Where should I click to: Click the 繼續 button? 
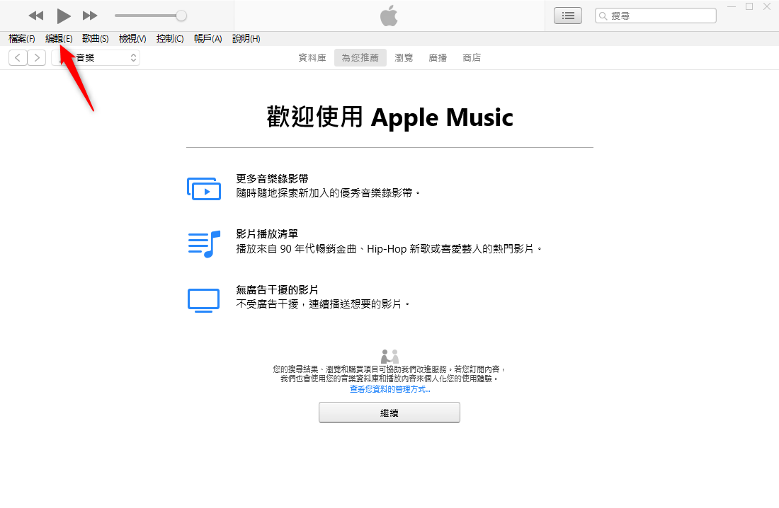pyautogui.click(x=389, y=412)
